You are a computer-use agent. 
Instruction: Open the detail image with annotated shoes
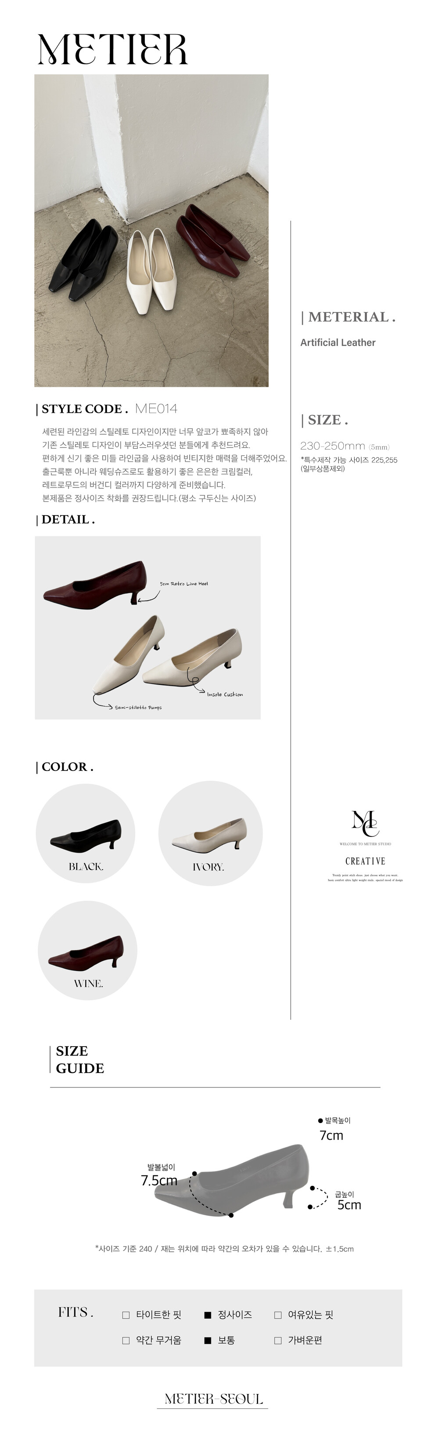148,628
